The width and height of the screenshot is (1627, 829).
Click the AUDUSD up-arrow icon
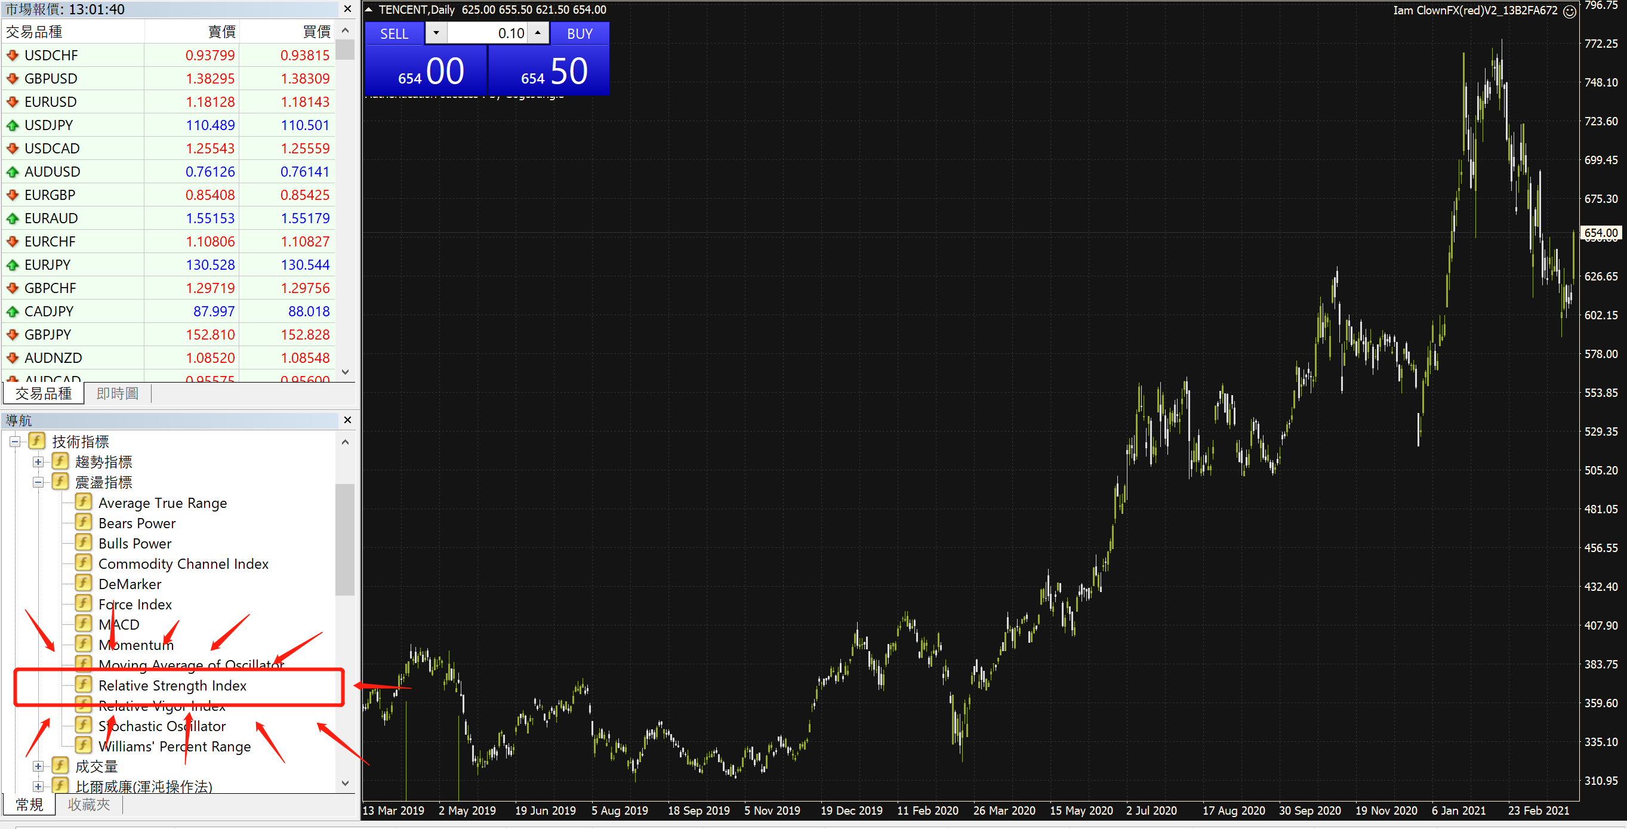click(x=12, y=172)
